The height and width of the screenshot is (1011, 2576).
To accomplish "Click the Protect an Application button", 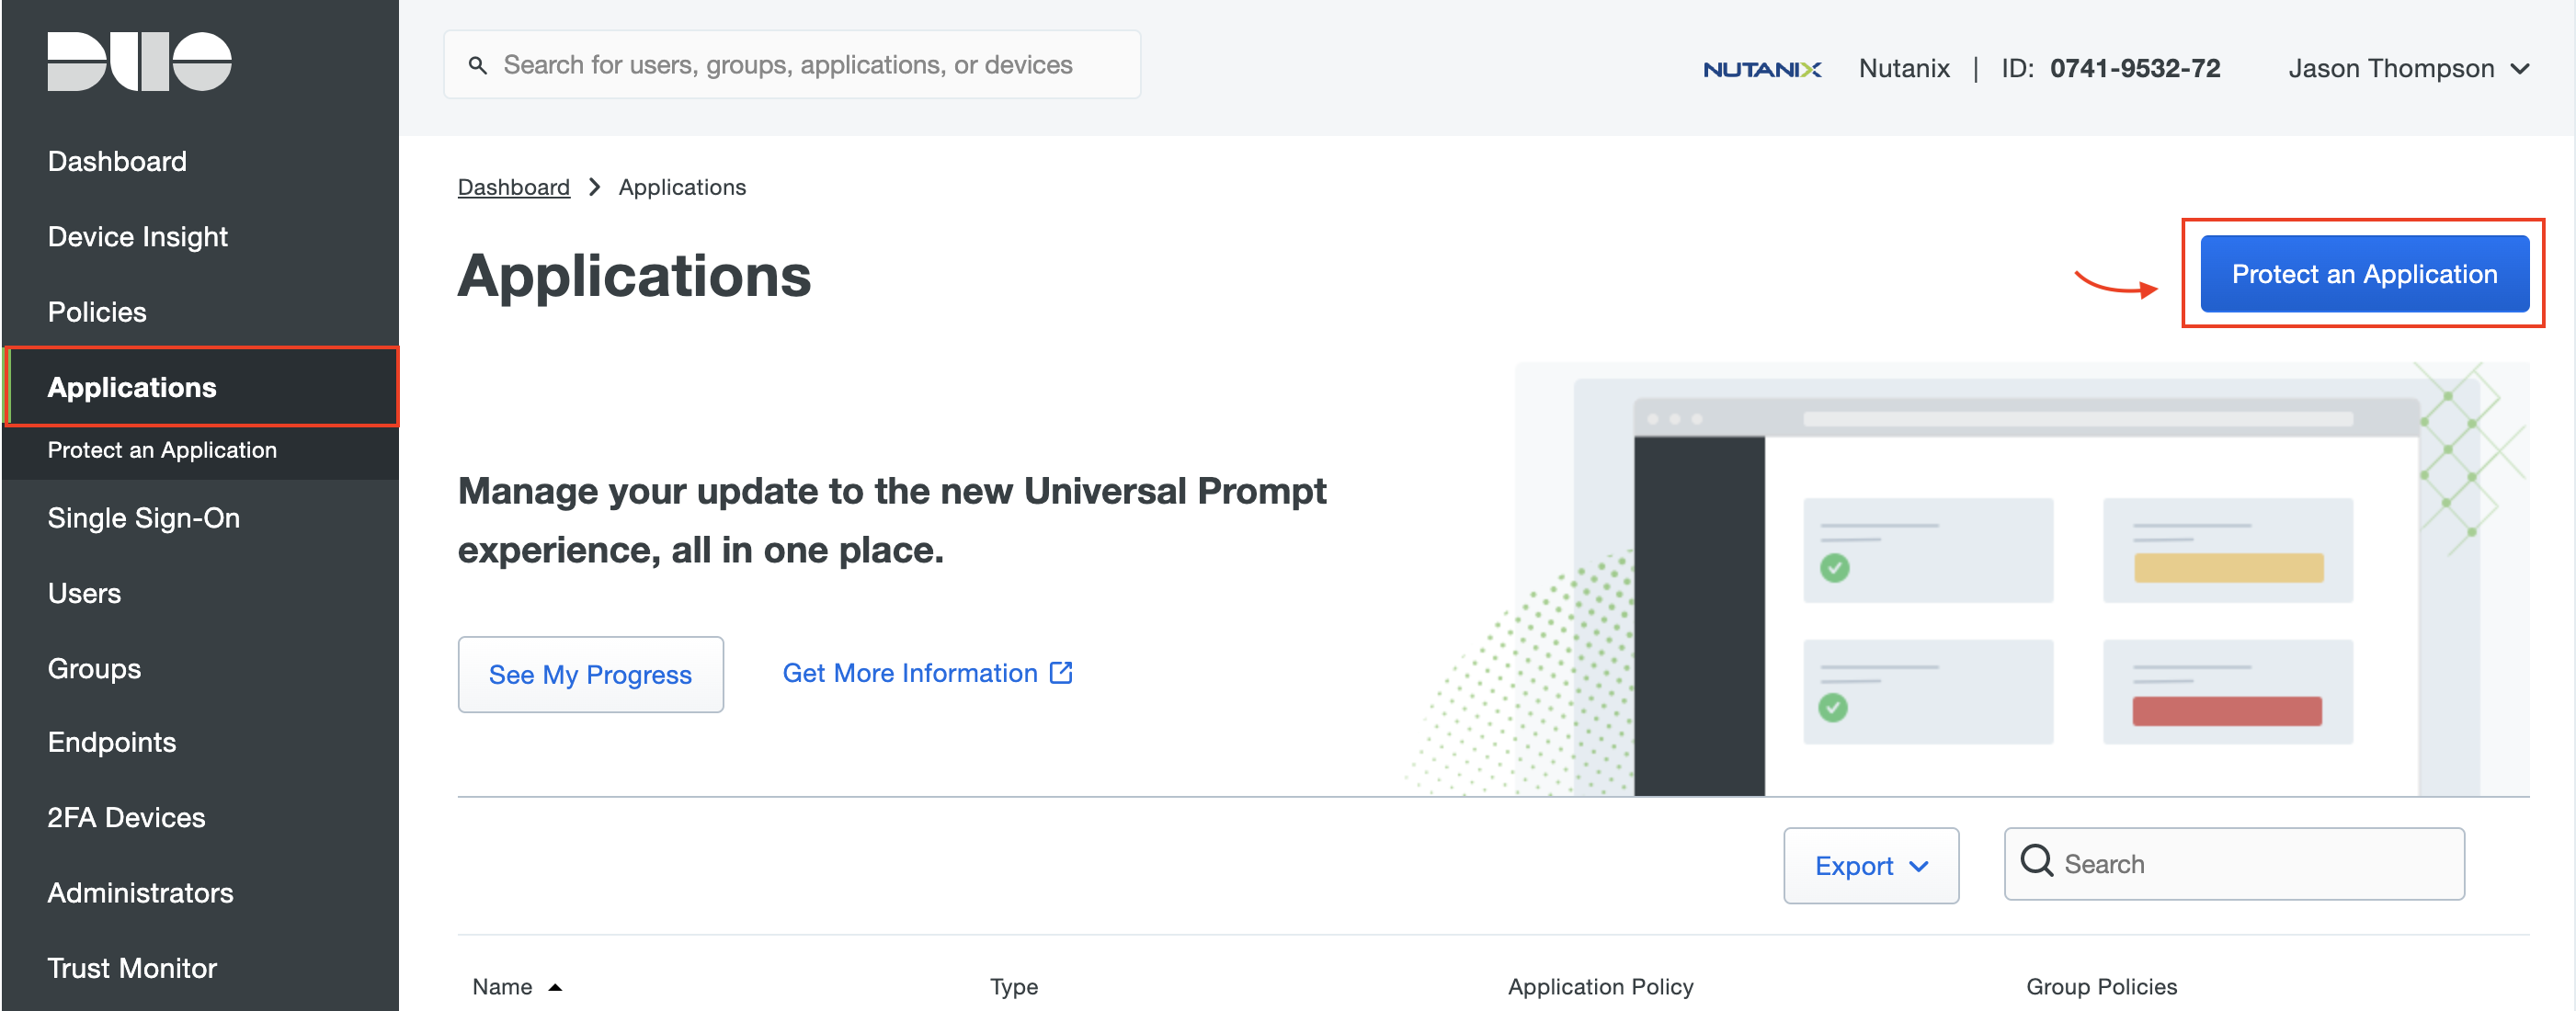I will pyautogui.click(x=2364, y=273).
